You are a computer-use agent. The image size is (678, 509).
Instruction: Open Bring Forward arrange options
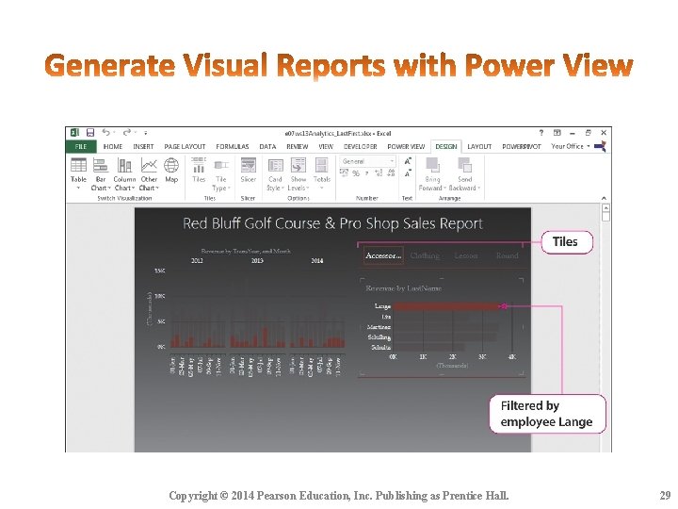(x=432, y=174)
